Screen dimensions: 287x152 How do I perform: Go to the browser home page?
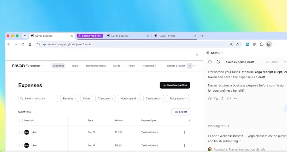coord(30,44)
